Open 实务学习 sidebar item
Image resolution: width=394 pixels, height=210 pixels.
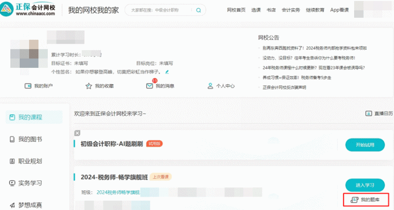click(30, 183)
